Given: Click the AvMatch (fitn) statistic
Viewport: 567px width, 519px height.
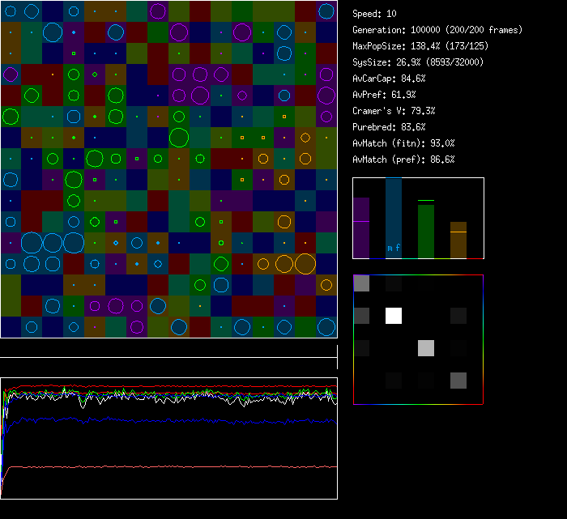Looking at the screenshot, I should pyautogui.click(x=403, y=143).
